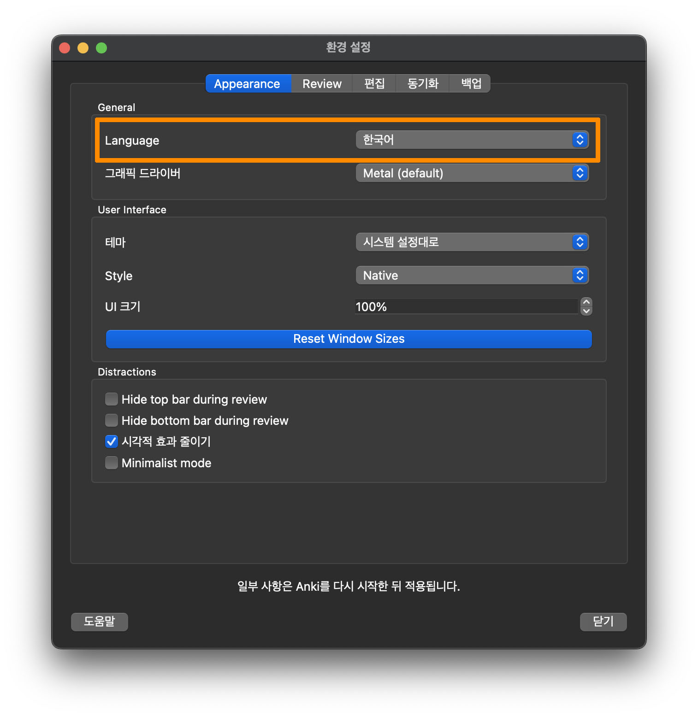This screenshot has width=698, height=717.
Task: Open the 동기화 tab
Action: click(x=422, y=84)
